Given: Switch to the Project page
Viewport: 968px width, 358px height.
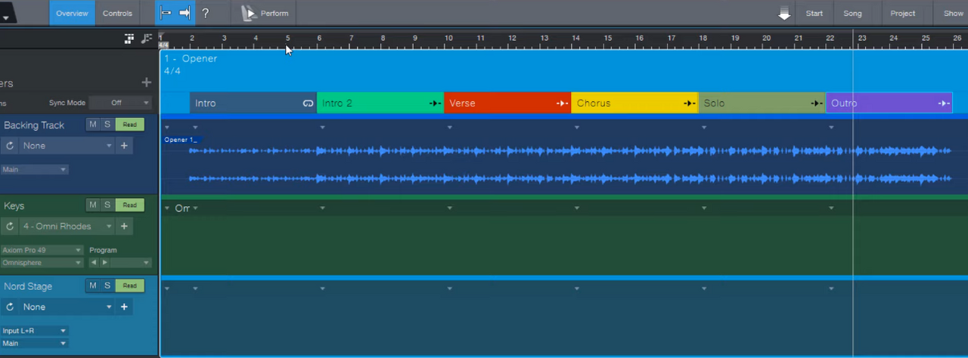Looking at the screenshot, I should (902, 13).
